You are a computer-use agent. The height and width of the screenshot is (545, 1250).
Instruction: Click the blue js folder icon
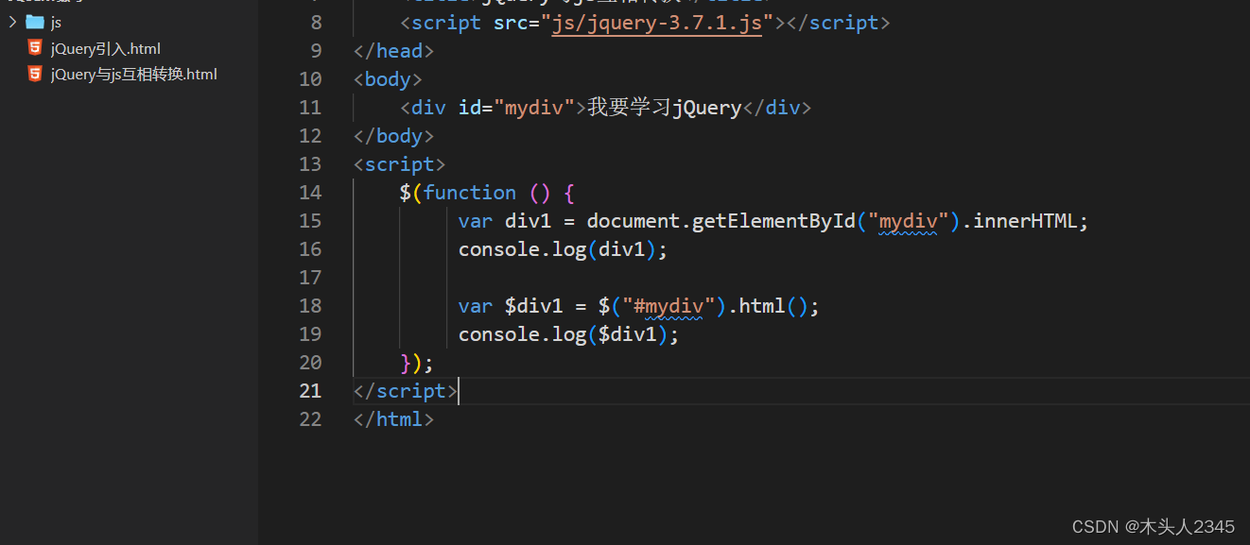pos(35,21)
